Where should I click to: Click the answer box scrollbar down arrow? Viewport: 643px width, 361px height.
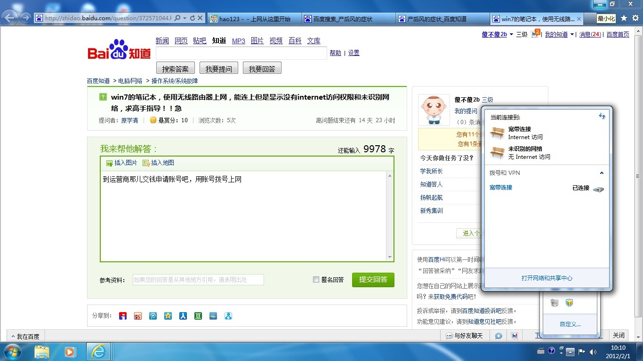(x=390, y=257)
